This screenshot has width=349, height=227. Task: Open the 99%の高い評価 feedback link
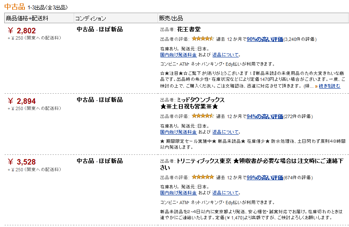265,178
